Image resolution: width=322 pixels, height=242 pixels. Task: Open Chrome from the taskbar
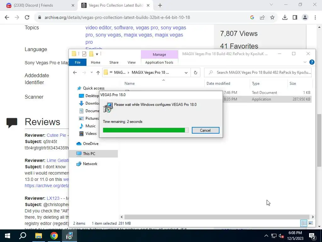click(54, 236)
